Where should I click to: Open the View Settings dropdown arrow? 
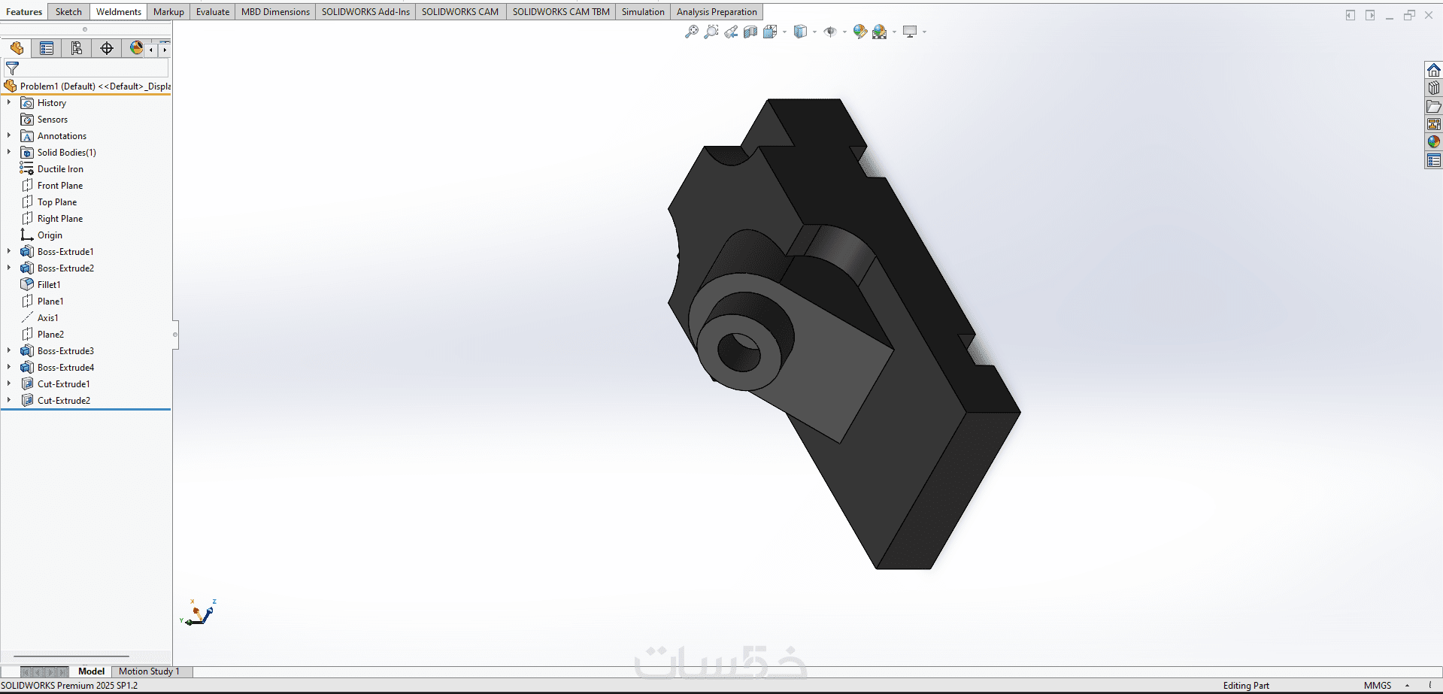click(x=924, y=32)
